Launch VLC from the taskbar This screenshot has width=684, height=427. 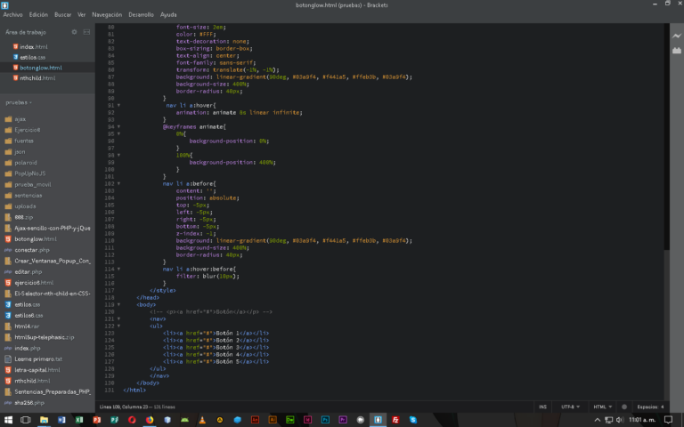click(202, 418)
